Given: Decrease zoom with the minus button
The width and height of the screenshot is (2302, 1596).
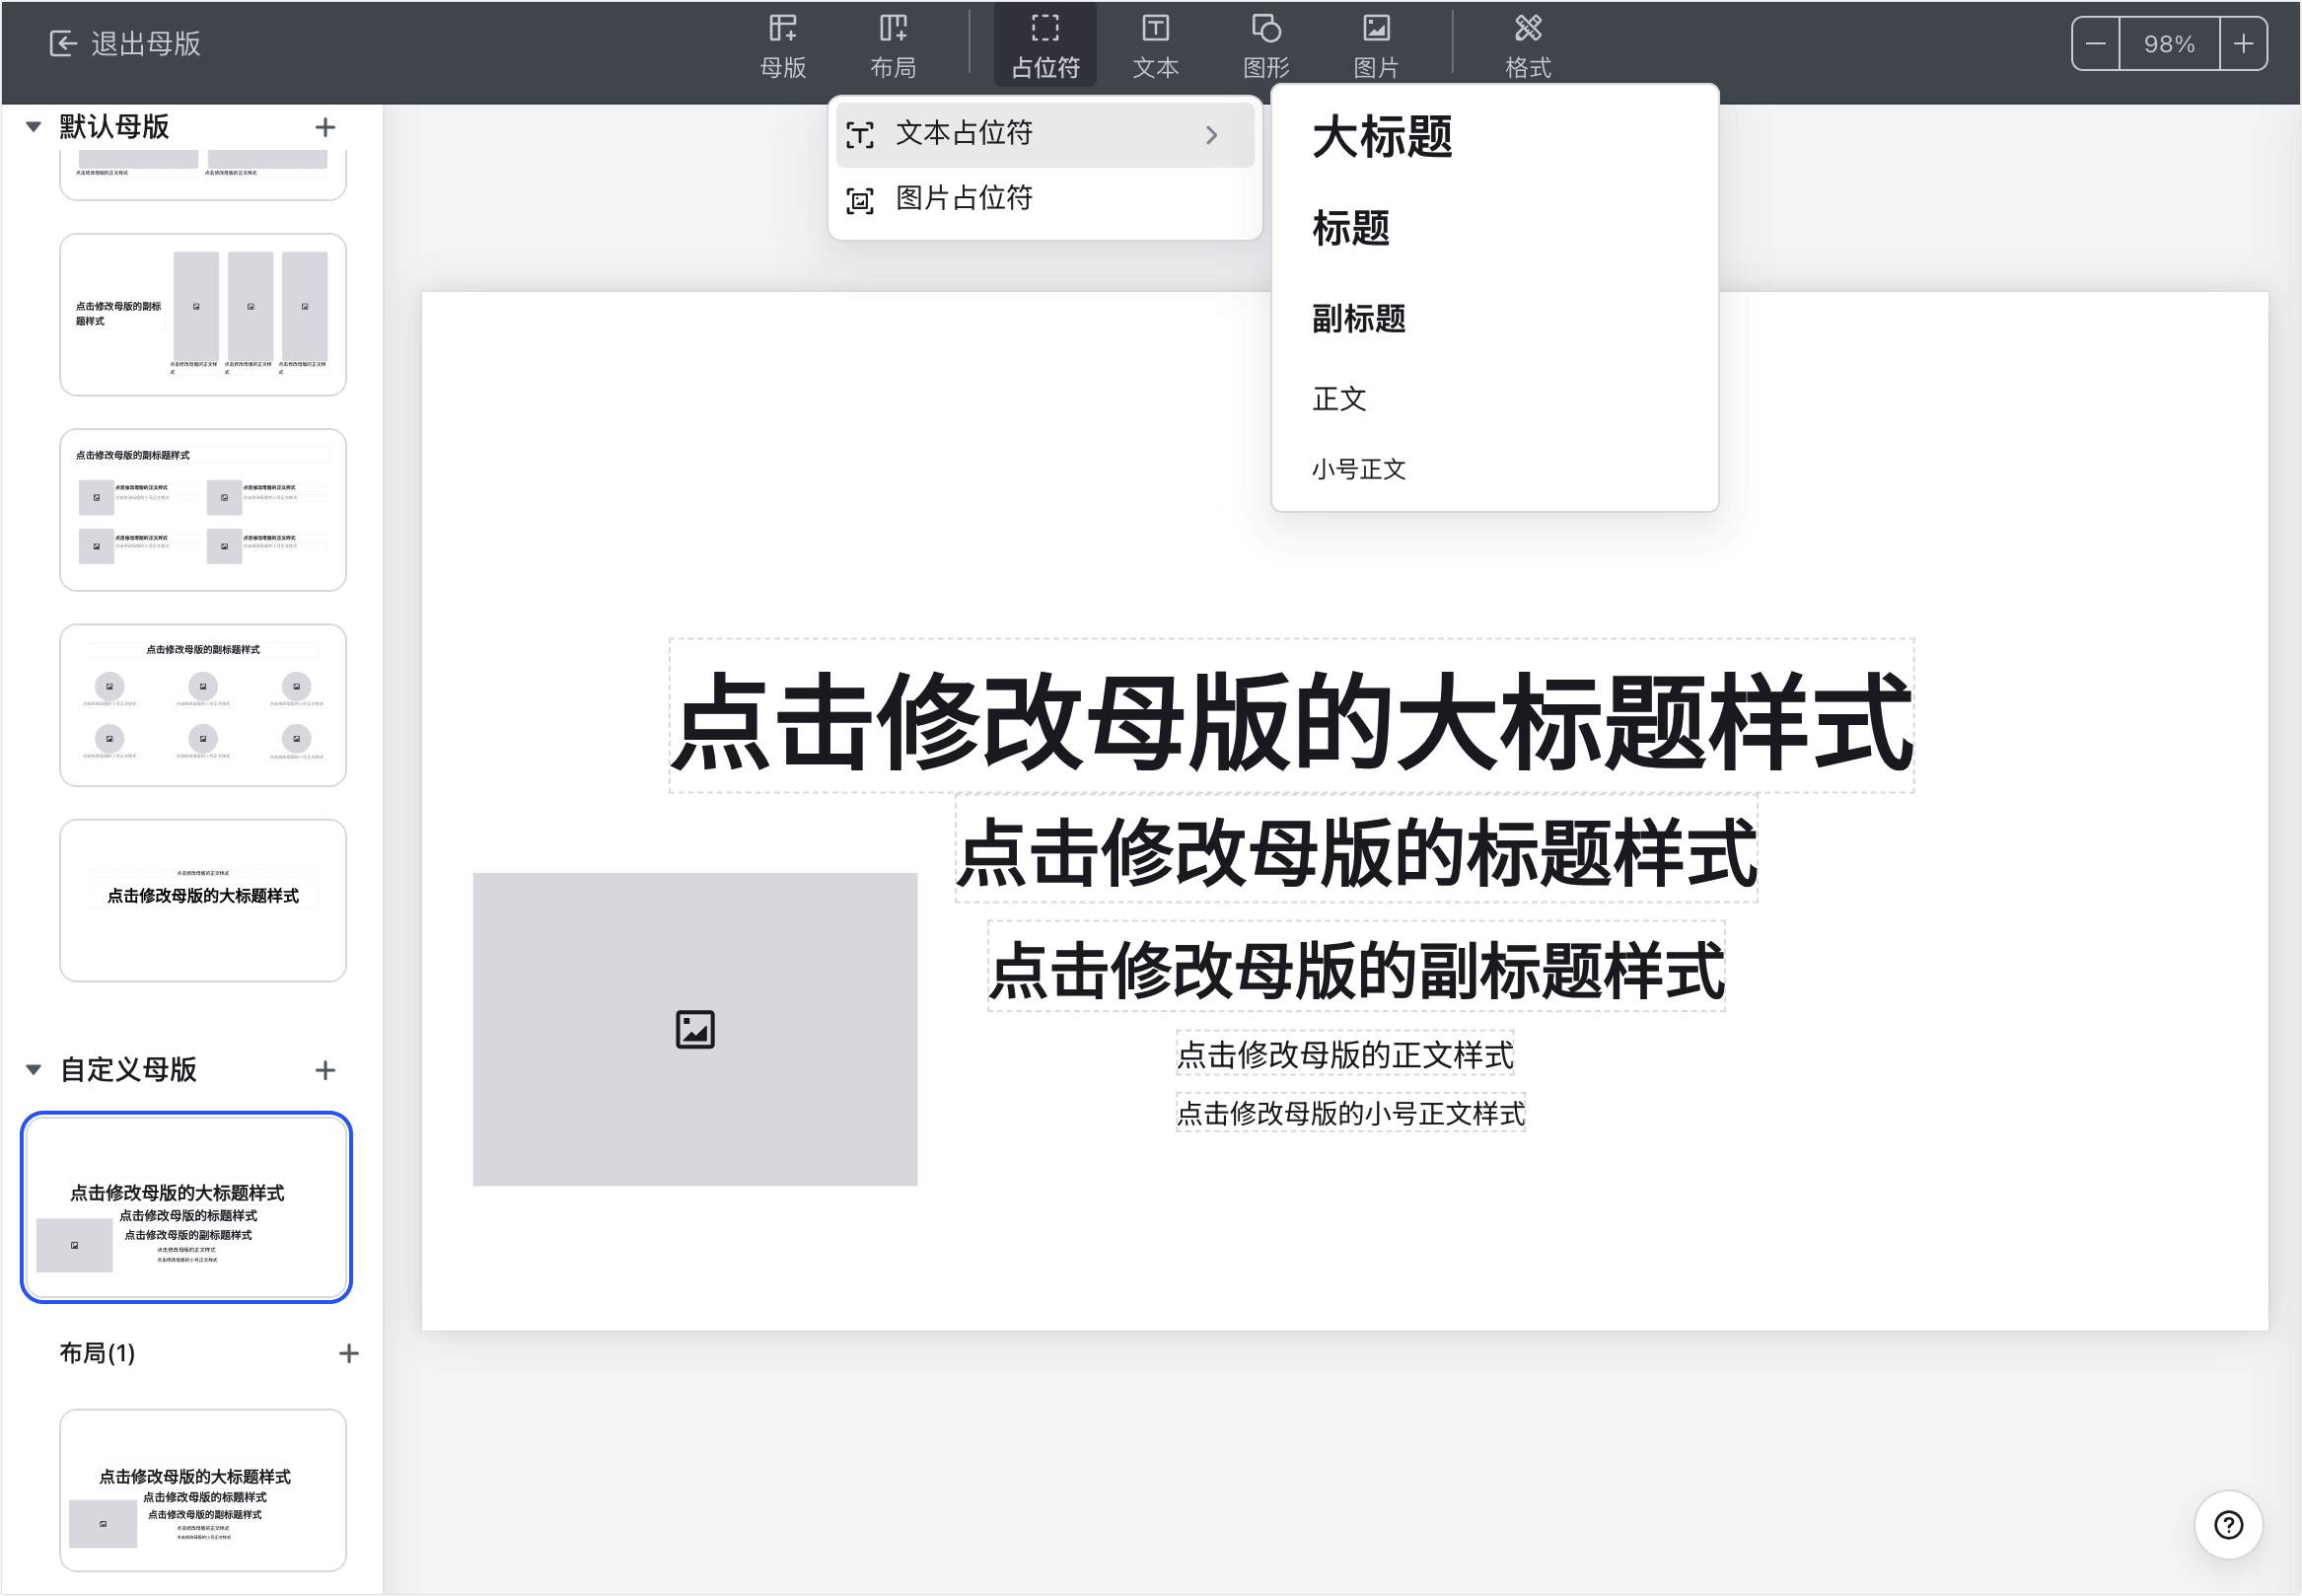Looking at the screenshot, I should [2095, 44].
